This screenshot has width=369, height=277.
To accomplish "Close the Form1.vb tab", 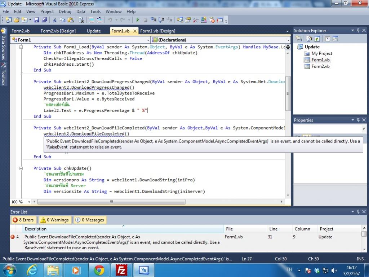I will click(x=135, y=31).
